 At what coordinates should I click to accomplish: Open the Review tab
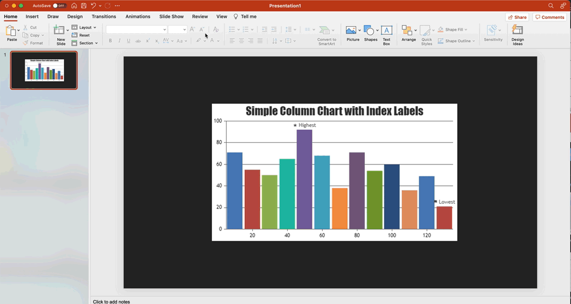point(200,17)
